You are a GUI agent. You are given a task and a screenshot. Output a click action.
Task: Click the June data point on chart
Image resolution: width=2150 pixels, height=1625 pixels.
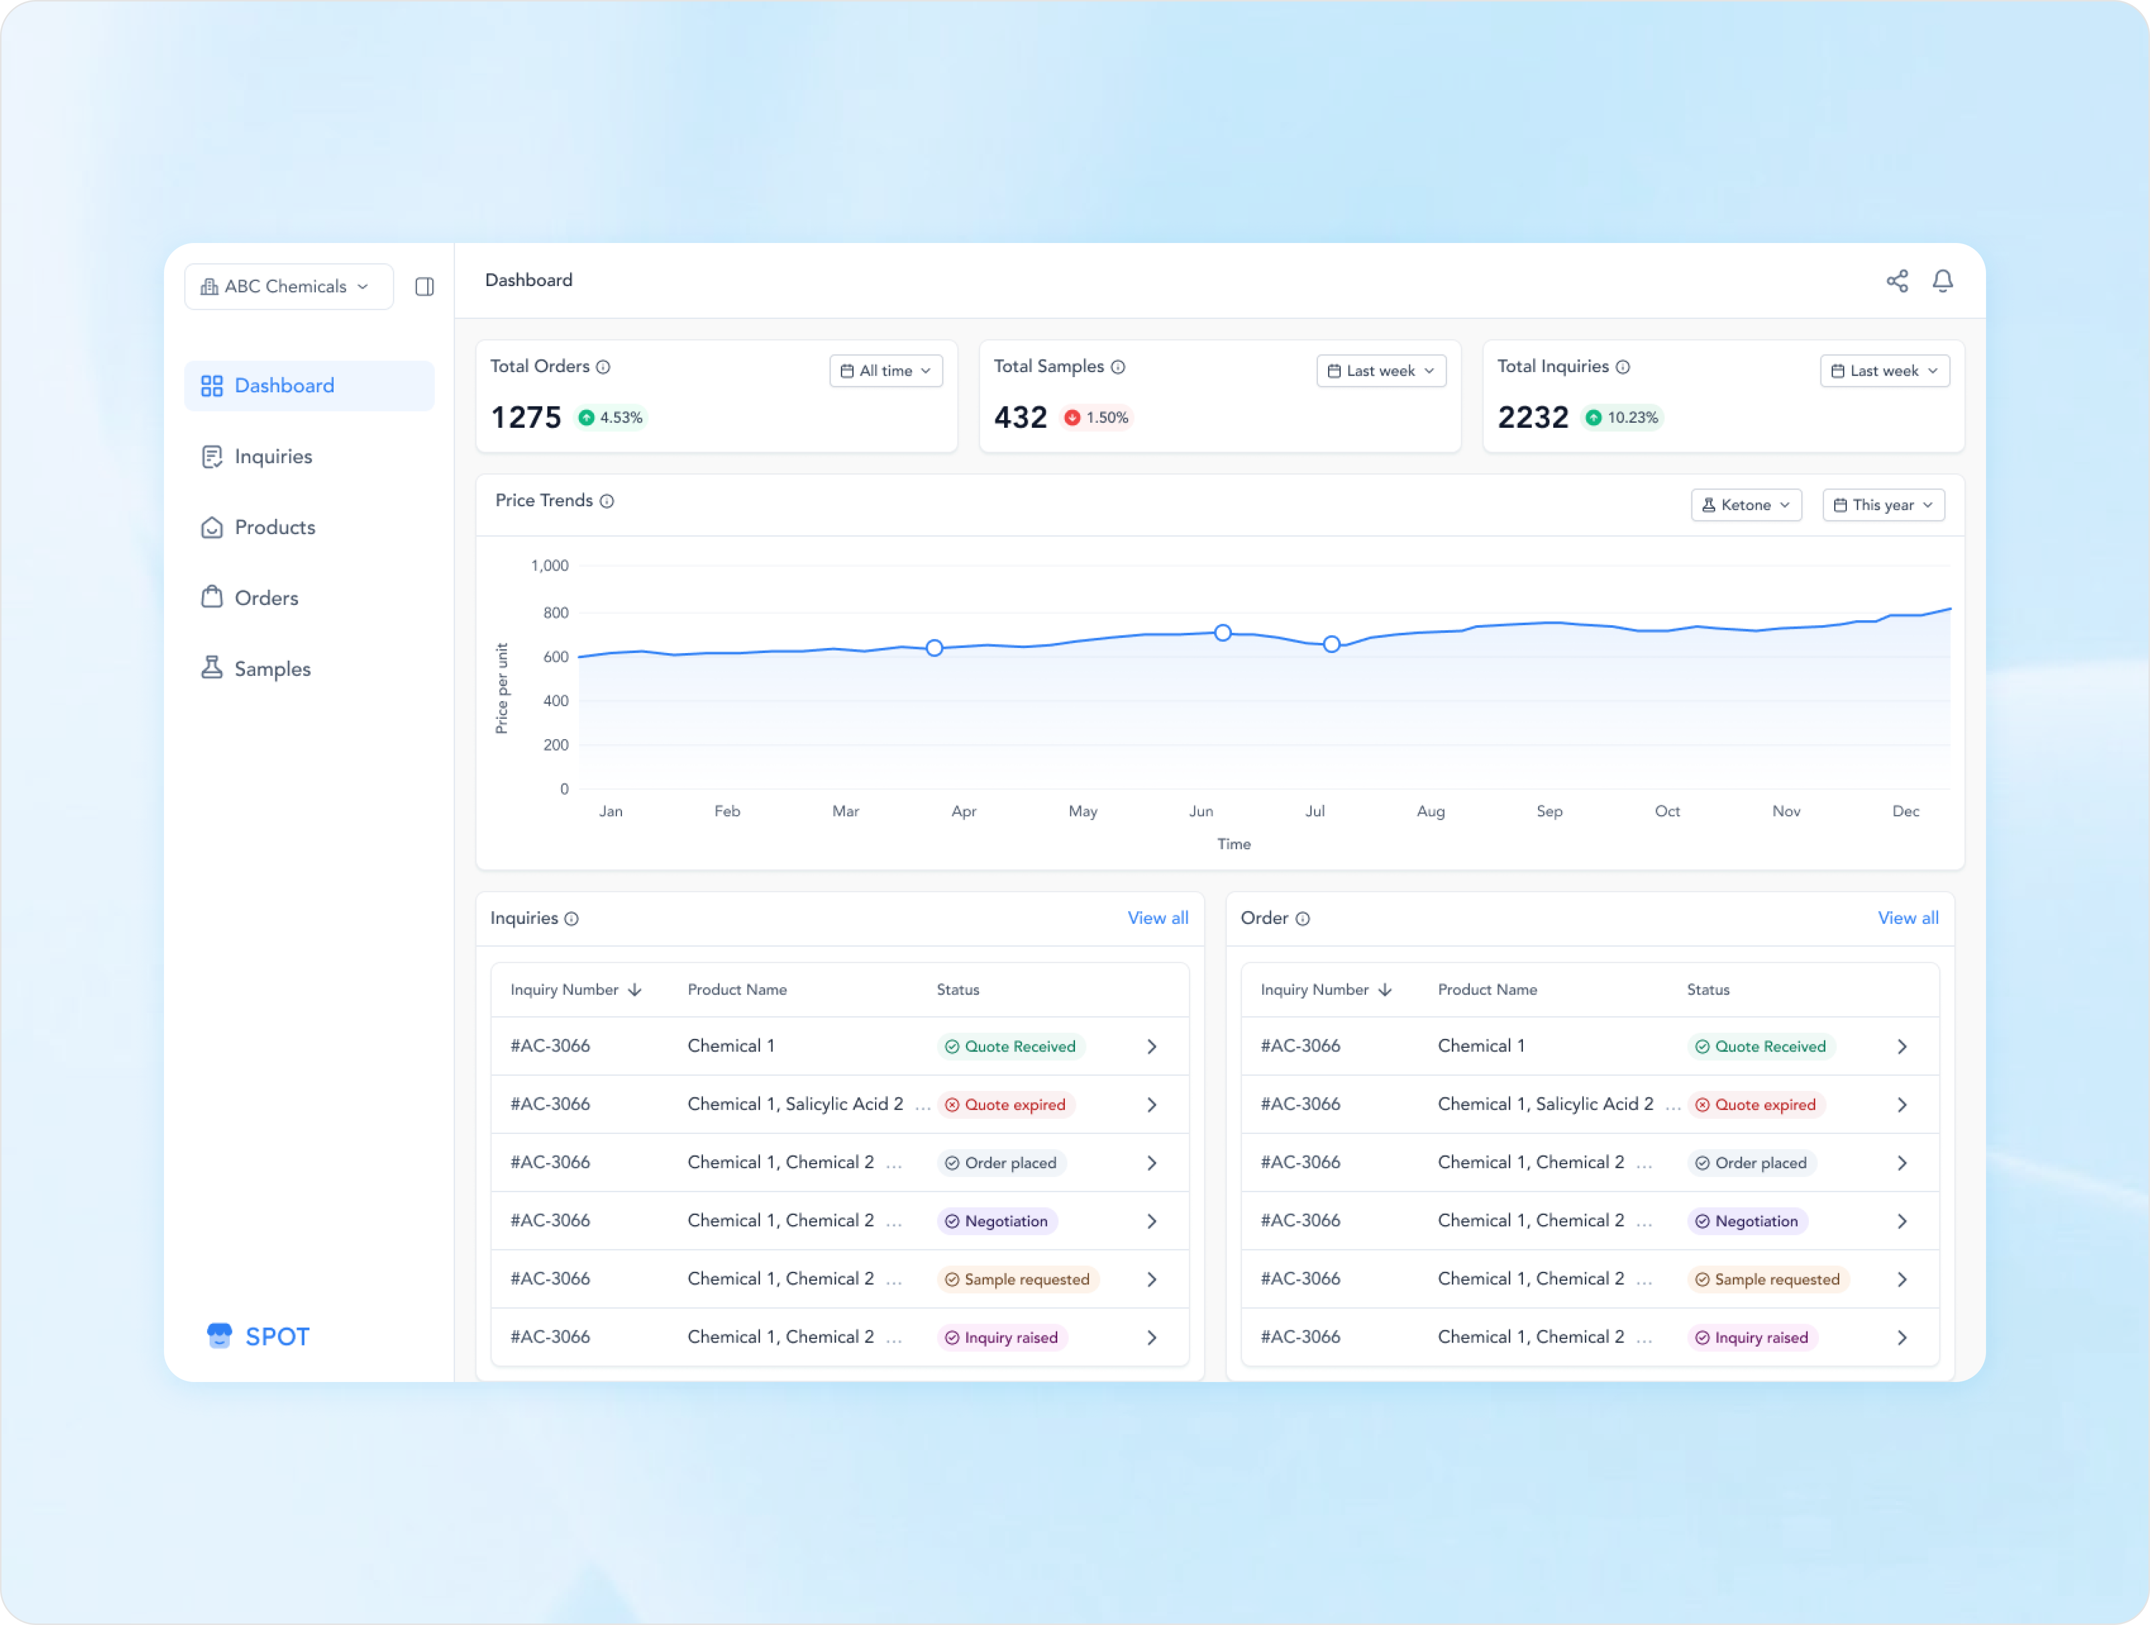pyautogui.click(x=1223, y=633)
